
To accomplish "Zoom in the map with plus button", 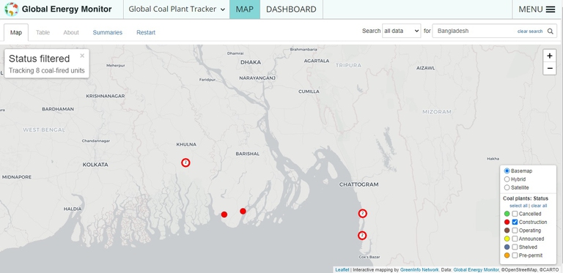I will click(x=549, y=56).
